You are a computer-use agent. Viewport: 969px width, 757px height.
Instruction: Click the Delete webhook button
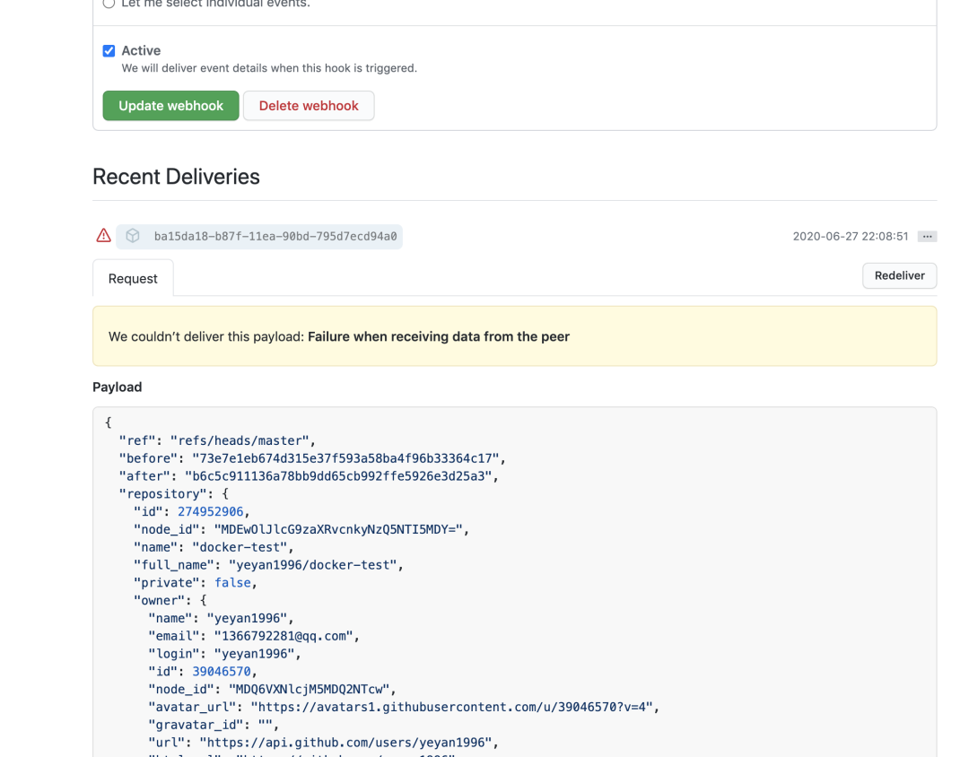pos(309,105)
